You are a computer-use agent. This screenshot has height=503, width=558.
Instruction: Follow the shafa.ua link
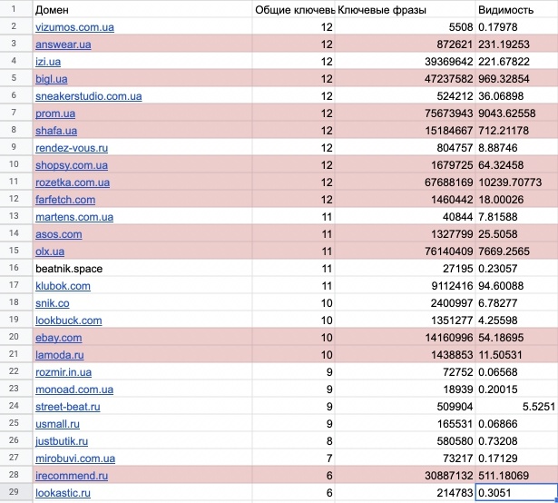pos(56,131)
